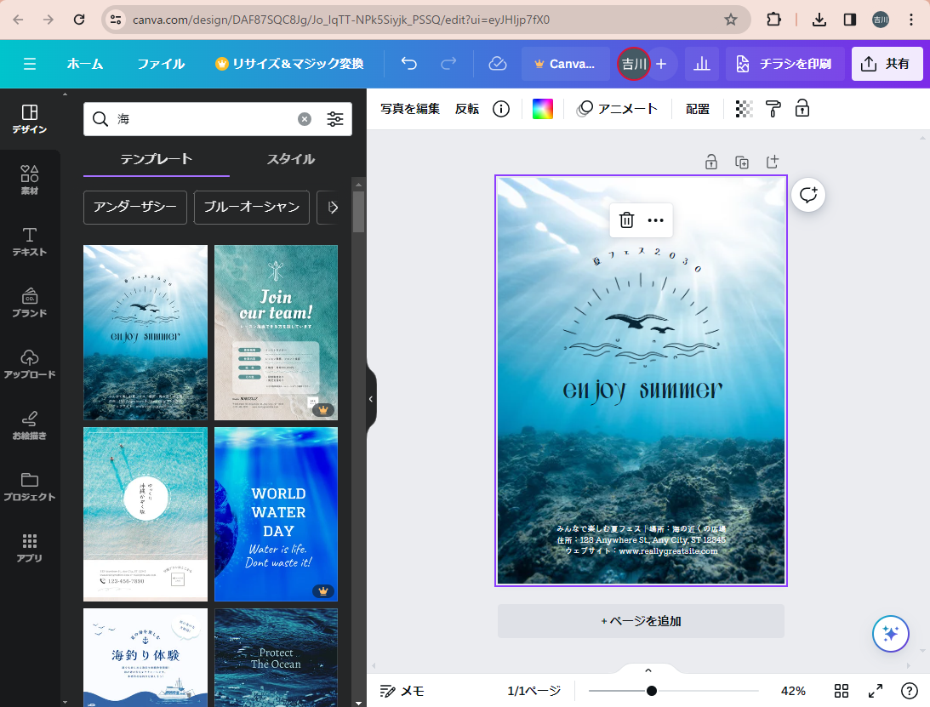Image resolution: width=930 pixels, height=707 pixels.
Task: Collapse the side panel with arrow handle
Action: pos(370,398)
